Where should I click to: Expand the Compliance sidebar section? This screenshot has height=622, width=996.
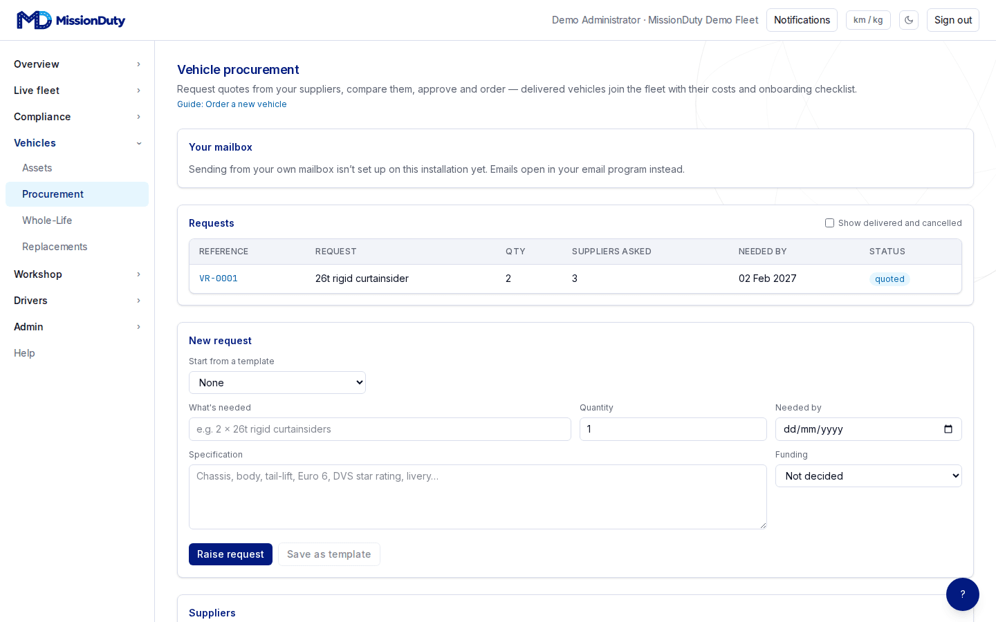(x=77, y=117)
